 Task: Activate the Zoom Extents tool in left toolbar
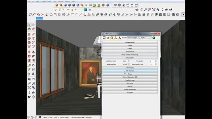[29, 88]
